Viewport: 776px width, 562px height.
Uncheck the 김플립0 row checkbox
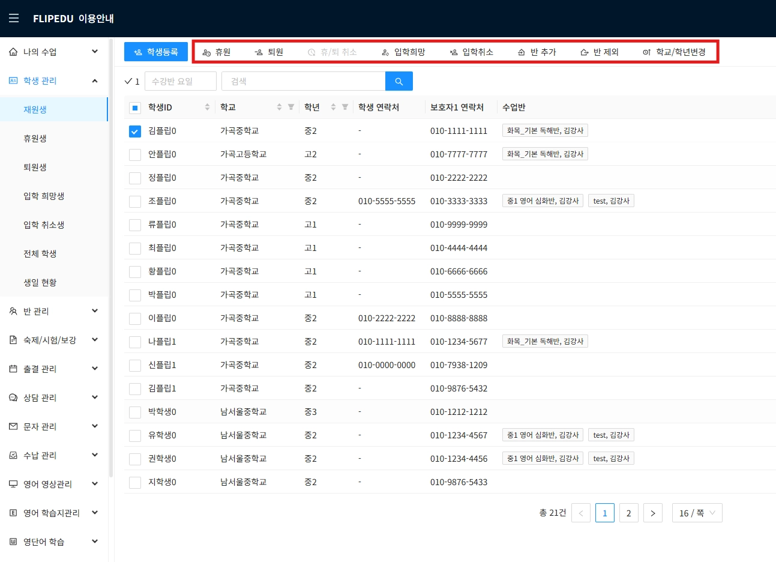point(135,131)
